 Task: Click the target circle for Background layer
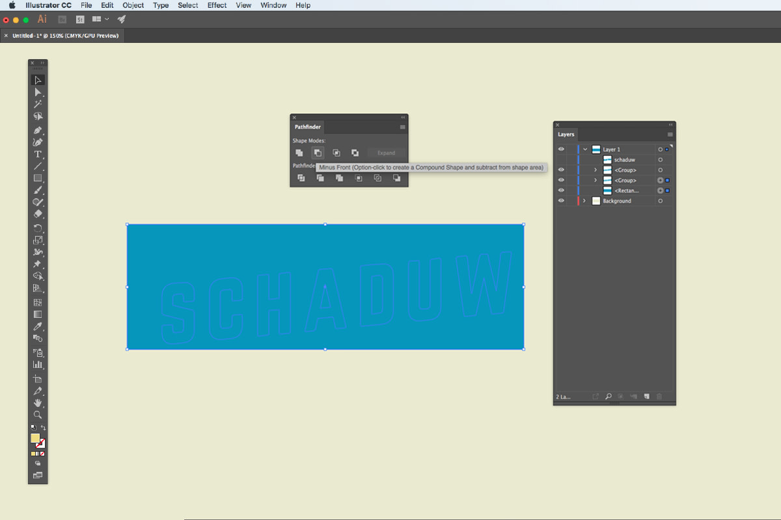[x=660, y=201]
